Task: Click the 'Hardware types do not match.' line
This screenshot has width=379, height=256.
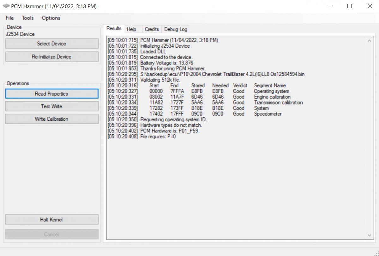Action: (x=155, y=125)
